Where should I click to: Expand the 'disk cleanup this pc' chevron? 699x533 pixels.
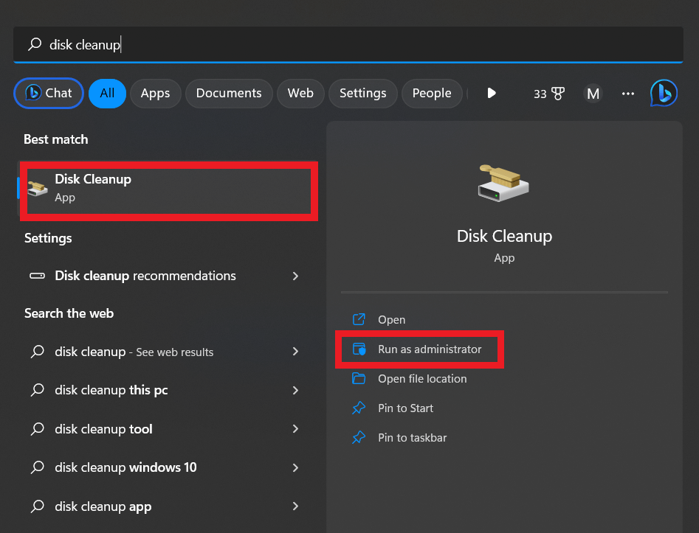tap(295, 390)
